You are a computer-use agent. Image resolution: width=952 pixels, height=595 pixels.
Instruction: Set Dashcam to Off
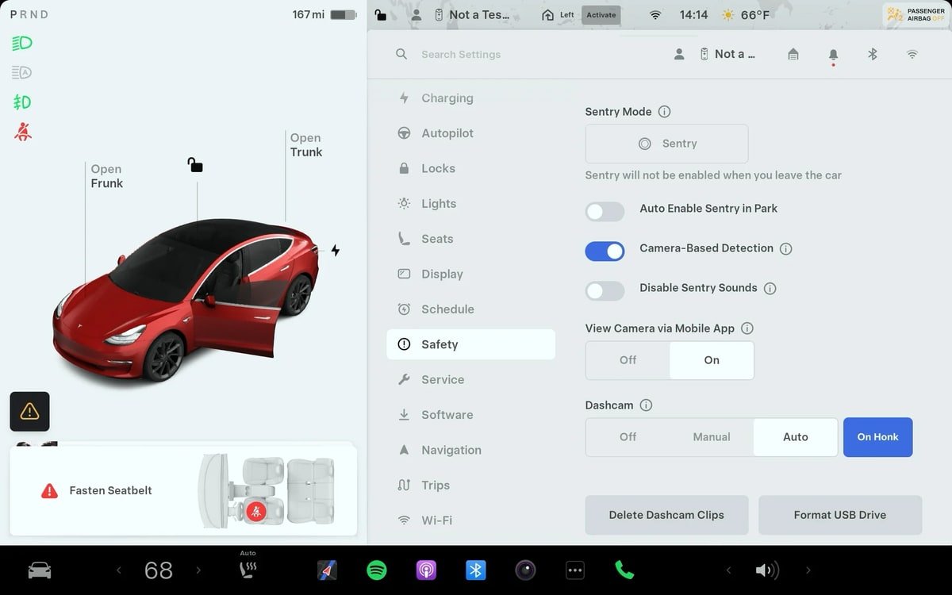pos(628,437)
